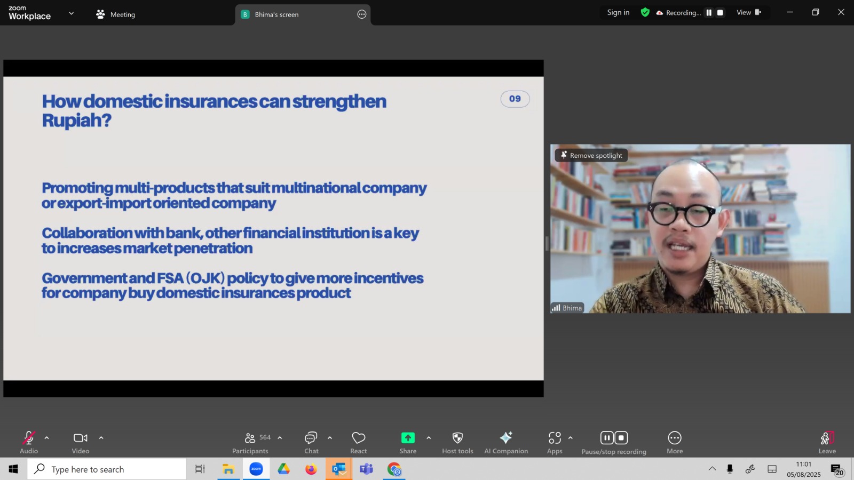
Task: Unmute the microphone Audio button
Action: tap(29, 442)
